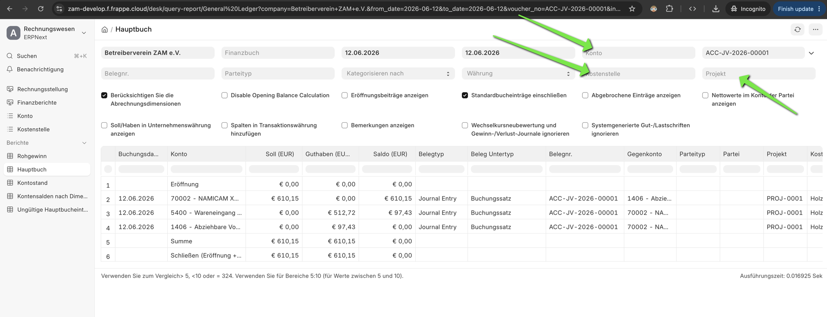Refresh the report with the reload icon
The height and width of the screenshot is (317, 827).
[x=798, y=29]
